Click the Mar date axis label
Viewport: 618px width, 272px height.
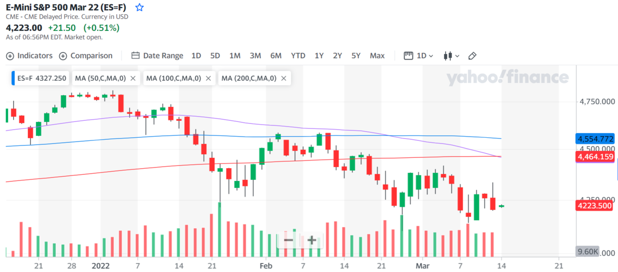[422, 265]
